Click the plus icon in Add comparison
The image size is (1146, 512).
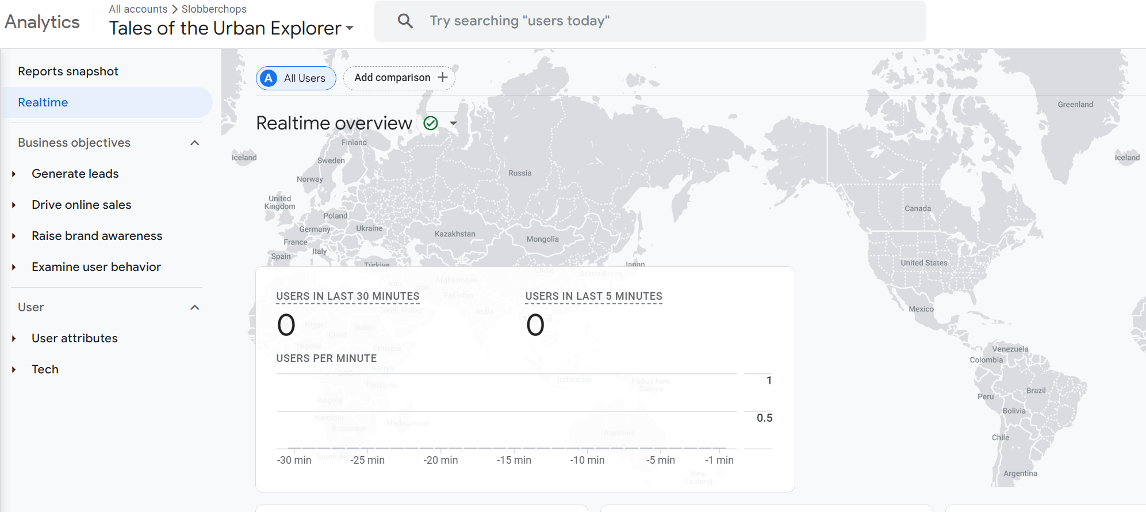[442, 78]
